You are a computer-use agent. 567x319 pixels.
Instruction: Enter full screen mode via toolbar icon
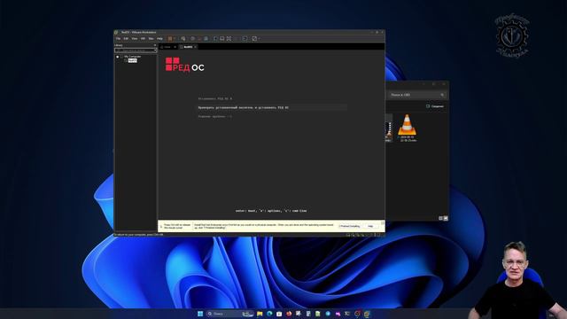point(229,38)
